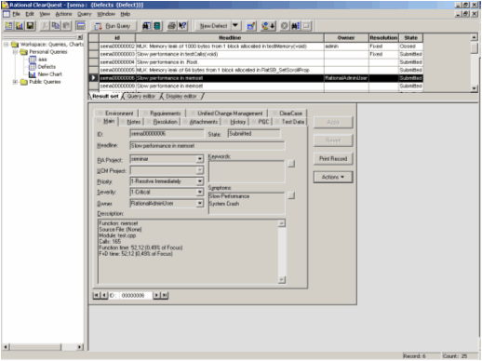Go to the next record
The image size is (482, 361).
pyautogui.click(x=157, y=295)
